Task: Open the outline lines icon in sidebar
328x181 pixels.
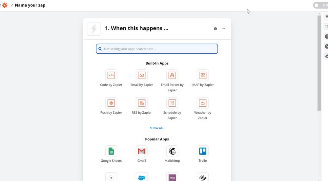Action: (x=327, y=17)
